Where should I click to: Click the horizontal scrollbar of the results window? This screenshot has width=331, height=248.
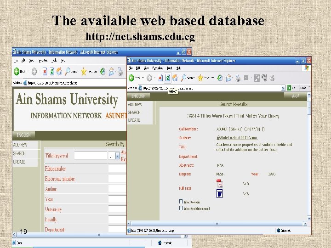click(217, 223)
